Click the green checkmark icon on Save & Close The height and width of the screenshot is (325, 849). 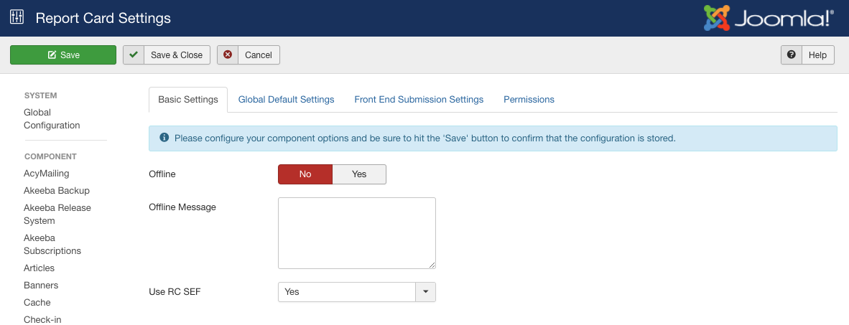[x=133, y=55]
